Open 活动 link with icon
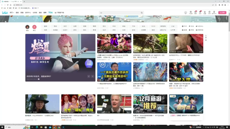This screenshot has width=230, height=129. (191, 26)
